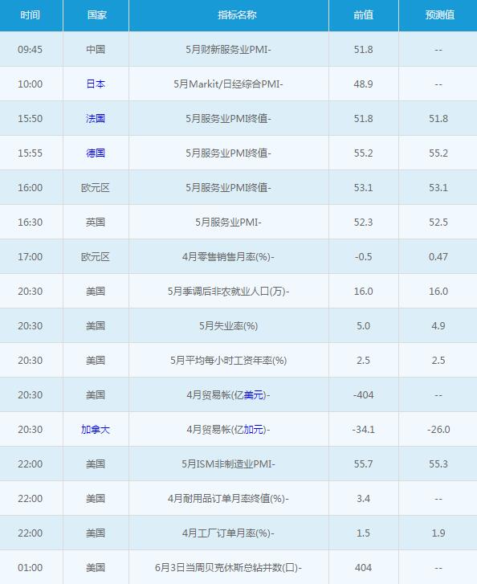Select the 预测值 column header
The width and height of the screenshot is (477, 584).
(440, 15)
